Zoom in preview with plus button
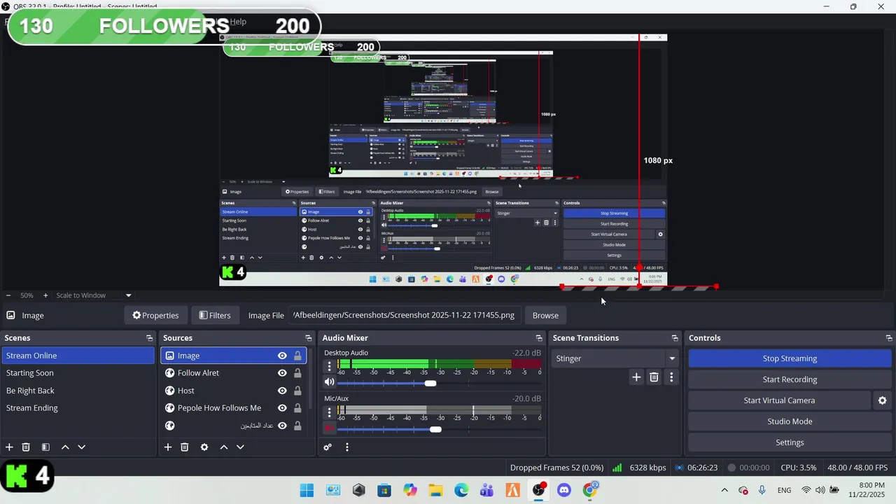 pyautogui.click(x=45, y=295)
